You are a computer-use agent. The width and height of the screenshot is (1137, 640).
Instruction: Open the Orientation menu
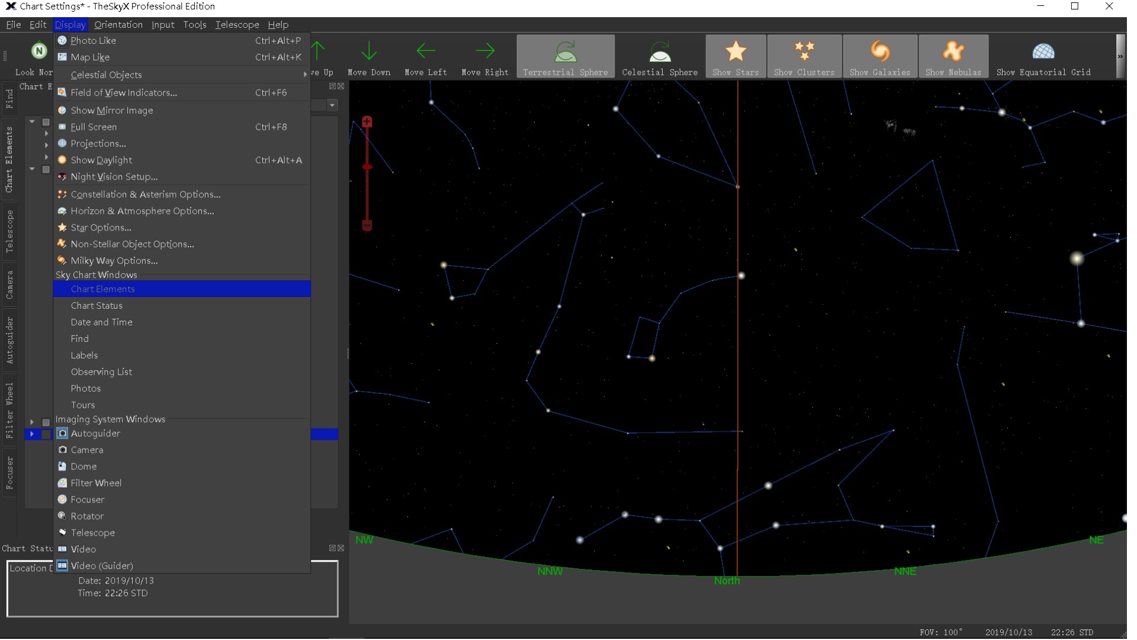point(118,24)
